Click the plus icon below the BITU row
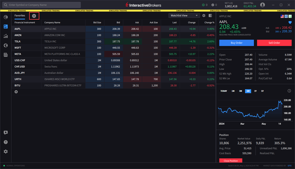This screenshot has width=295, height=169. 16,92
